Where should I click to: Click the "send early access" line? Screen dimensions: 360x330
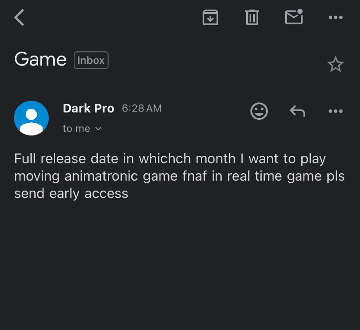[71, 194]
